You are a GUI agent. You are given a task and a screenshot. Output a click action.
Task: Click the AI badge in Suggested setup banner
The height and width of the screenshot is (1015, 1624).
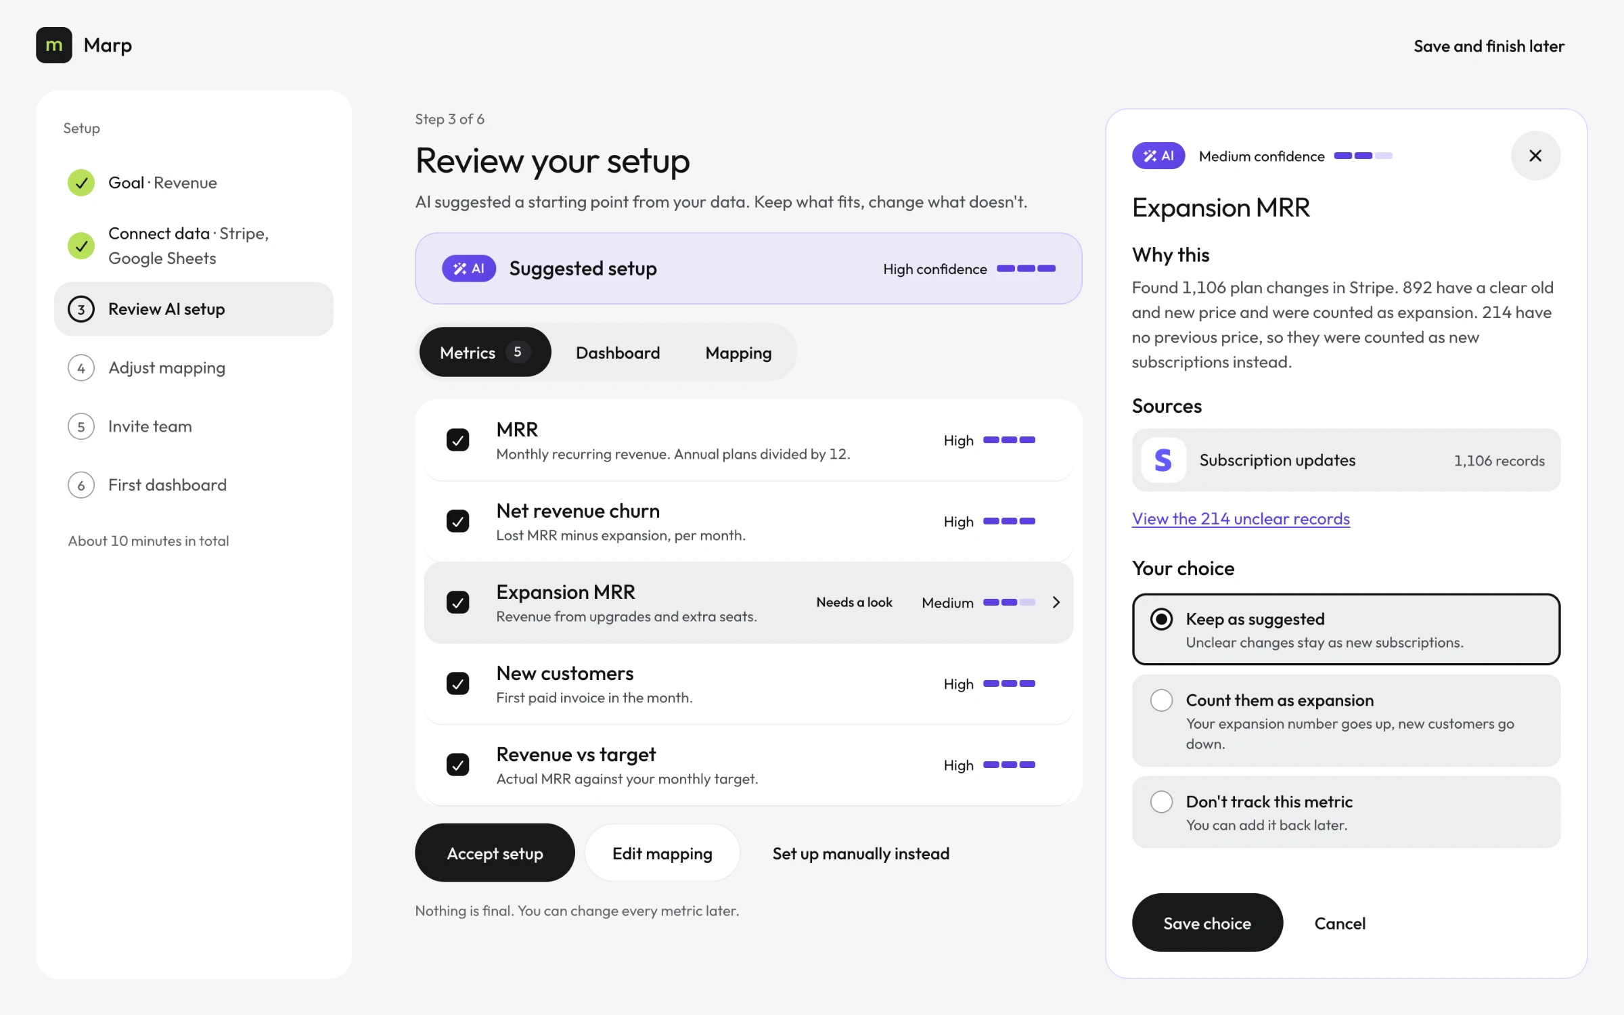469,269
